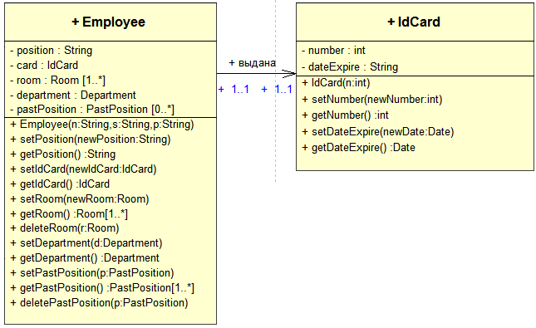Select the IdCard(n:int) constructor
The height and width of the screenshot is (328, 536).
pyautogui.click(x=336, y=83)
